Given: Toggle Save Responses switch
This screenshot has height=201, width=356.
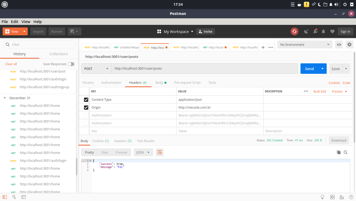Looking at the screenshot, I should pyautogui.click(x=71, y=64).
